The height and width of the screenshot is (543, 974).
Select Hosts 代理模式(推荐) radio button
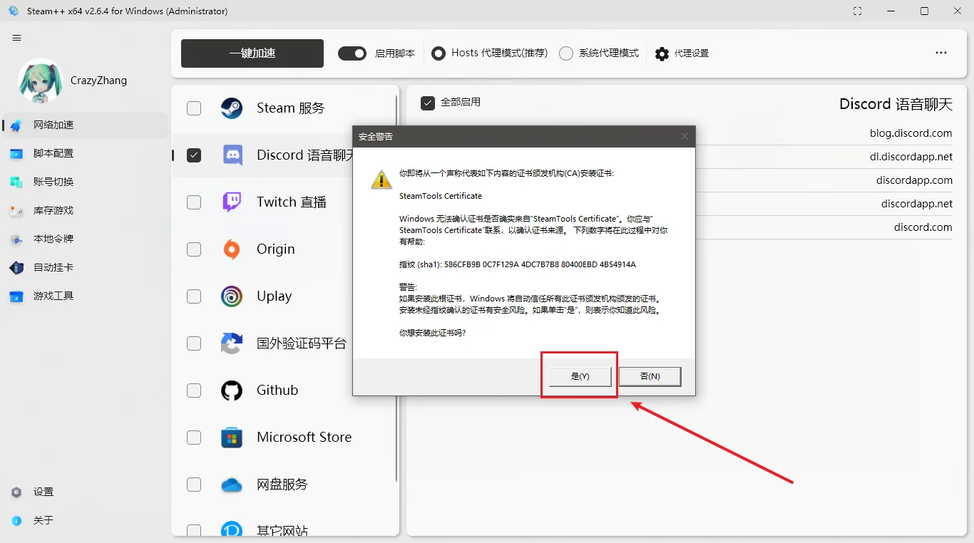439,53
